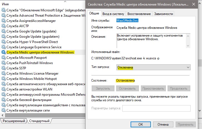Click gear icon of Служба Google Update (gupdate)
The height and width of the screenshot is (129, 202).
coord(4,31)
